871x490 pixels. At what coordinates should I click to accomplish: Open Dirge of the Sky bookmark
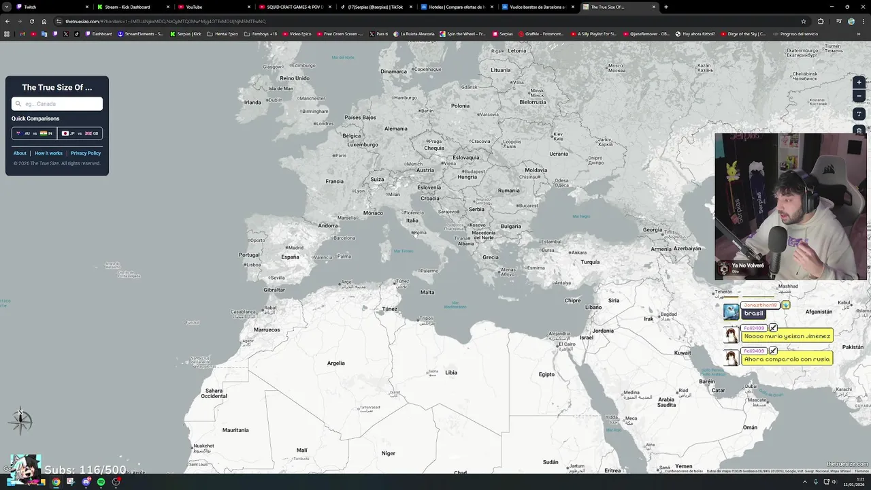click(x=743, y=34)
